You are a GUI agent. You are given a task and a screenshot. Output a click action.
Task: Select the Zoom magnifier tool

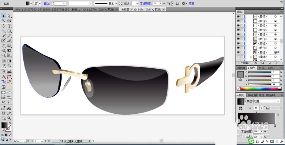[x=9, y=118]
